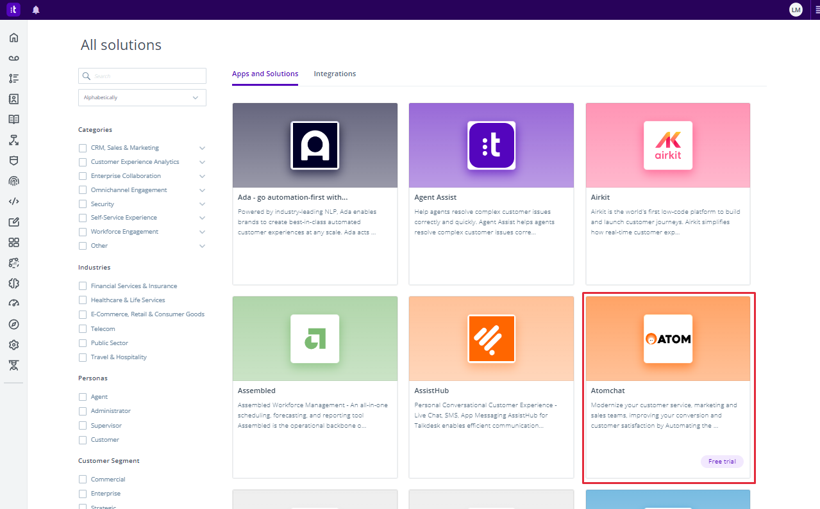Screen dimensions: 820x509
Task: Click the code brackets icon in sidebar
Action: (13, 202)
